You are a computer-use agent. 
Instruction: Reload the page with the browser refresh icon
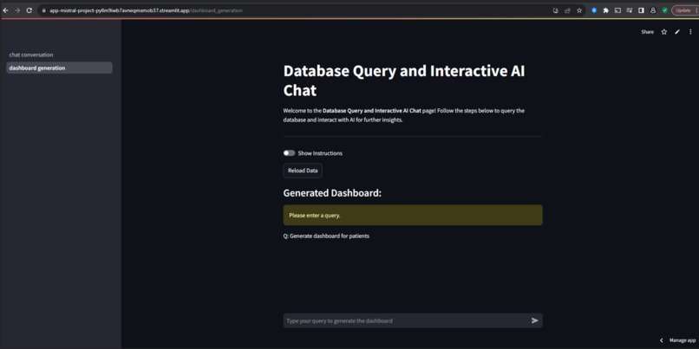[29, 10]
